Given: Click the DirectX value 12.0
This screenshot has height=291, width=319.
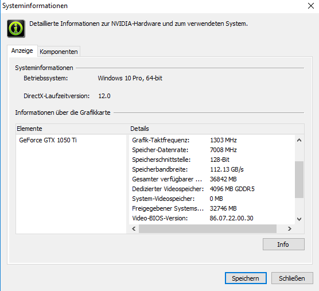Looking at the screenshot, I should point(104,96).
